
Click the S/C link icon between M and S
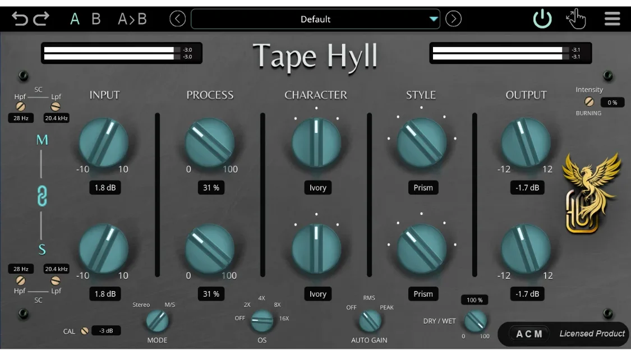pyautogui.click(x=42, y=196)
